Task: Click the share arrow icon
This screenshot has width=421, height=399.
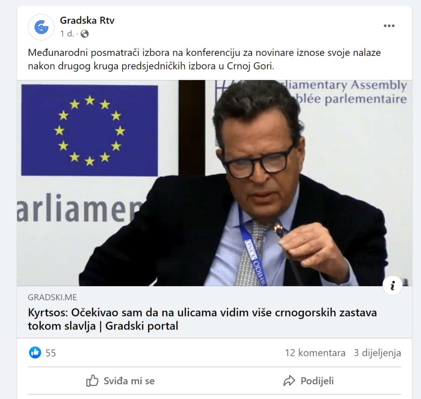Action: pyautogui.click(x=289, y=381)
